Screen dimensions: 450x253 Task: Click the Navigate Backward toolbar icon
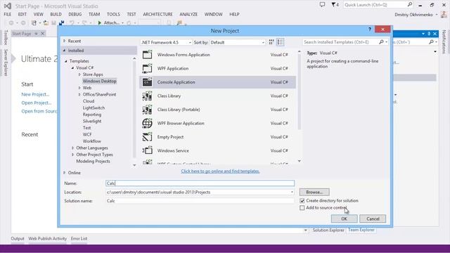11,22
